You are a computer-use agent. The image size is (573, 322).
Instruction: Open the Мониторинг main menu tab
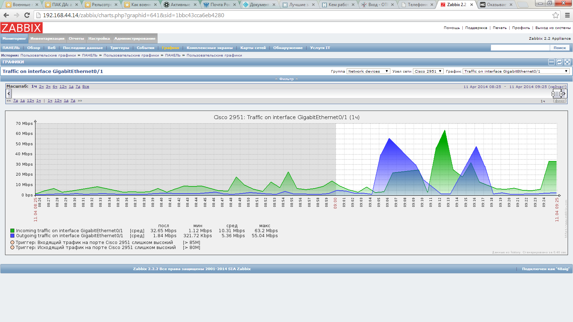[x=14, y=38]
